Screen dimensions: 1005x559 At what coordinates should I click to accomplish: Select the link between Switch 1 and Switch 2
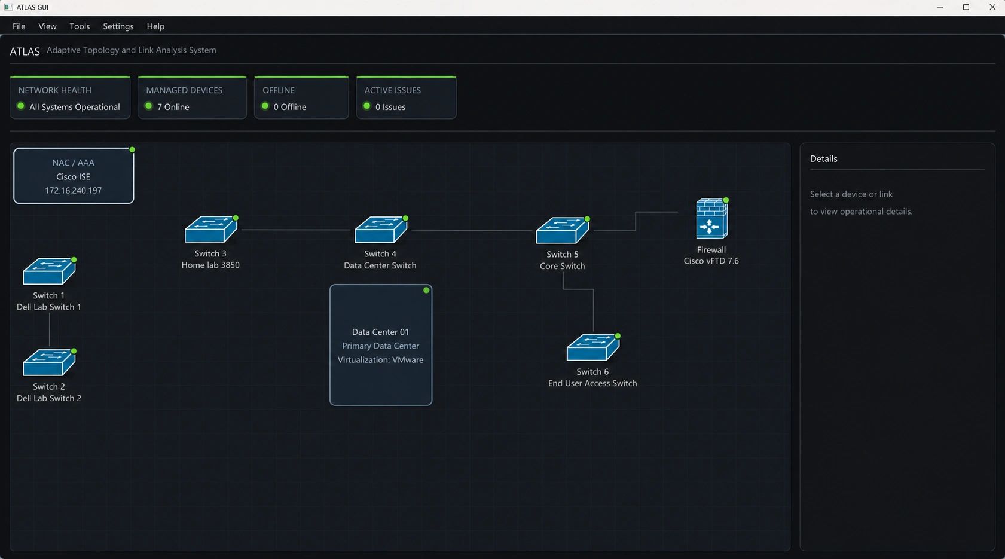click(x=49, y=330)
